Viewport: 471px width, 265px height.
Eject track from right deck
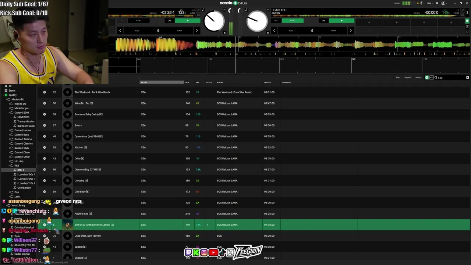tap(268, 33)
